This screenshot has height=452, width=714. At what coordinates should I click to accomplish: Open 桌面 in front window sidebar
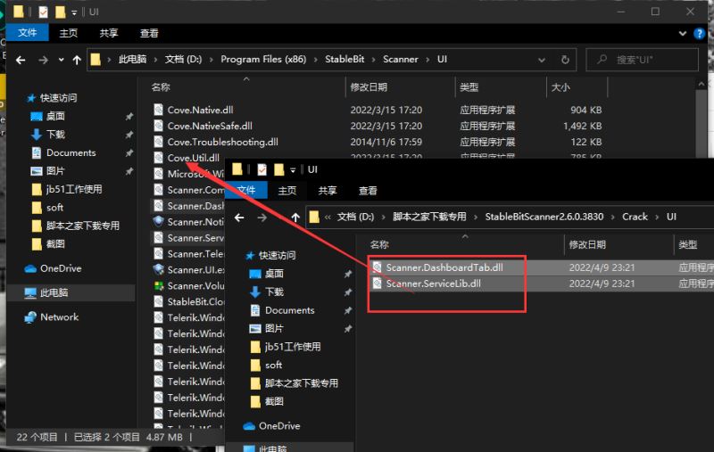click(x=274, y=274)
